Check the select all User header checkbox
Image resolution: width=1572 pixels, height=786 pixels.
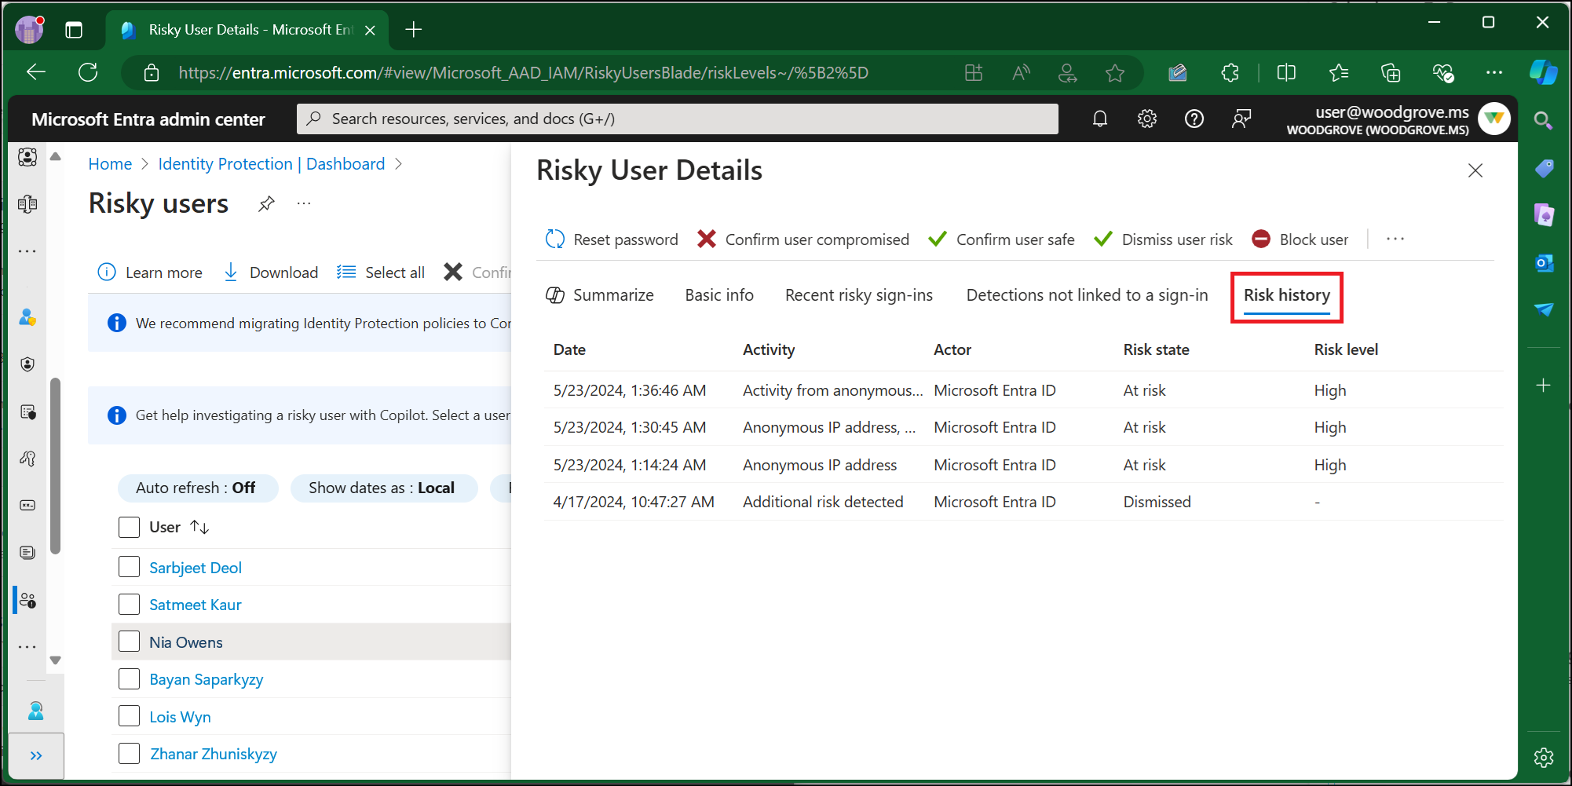pos(129,527)
